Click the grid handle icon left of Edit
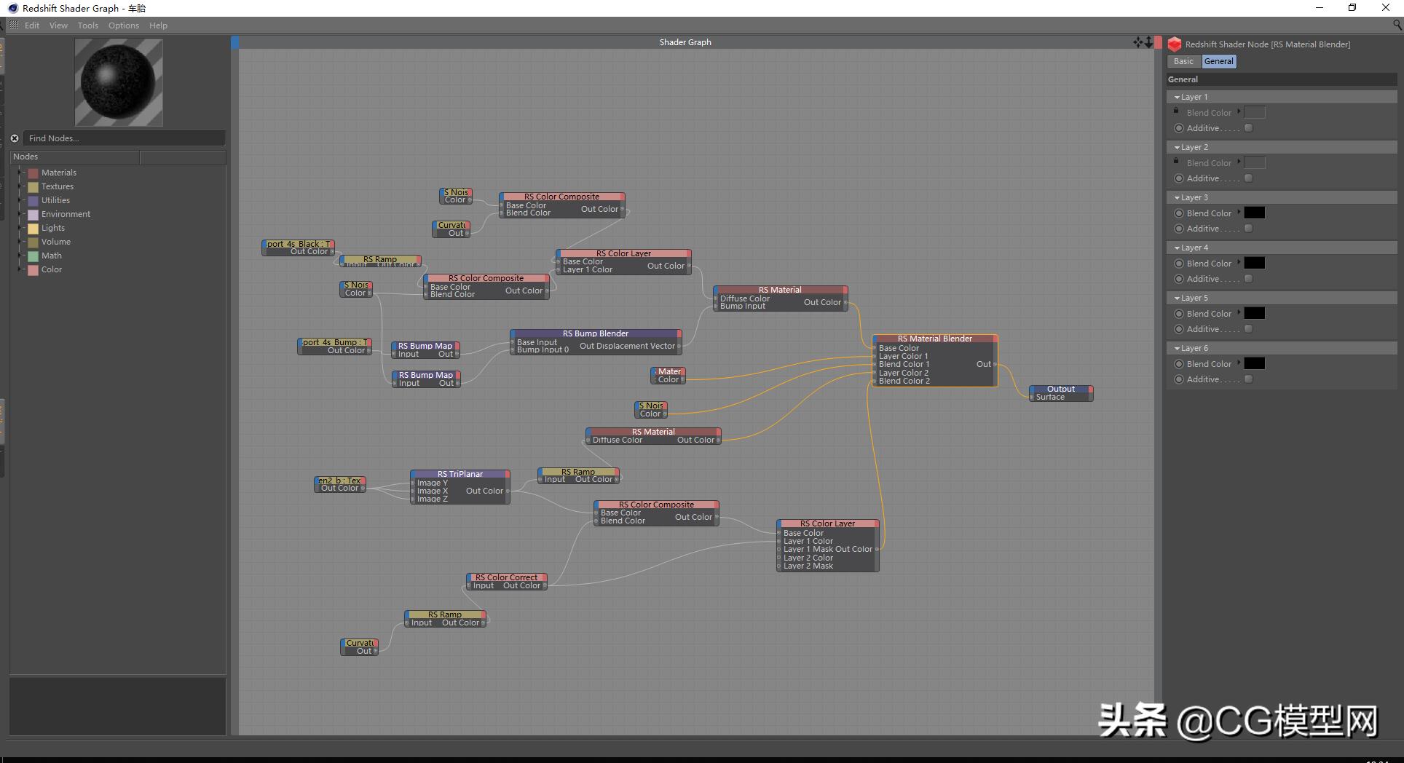 tap(14, 25)
